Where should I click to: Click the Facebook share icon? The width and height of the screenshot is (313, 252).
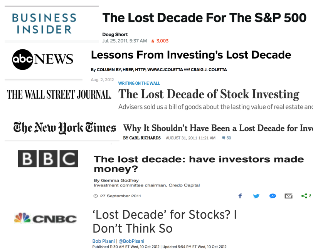pos(240,196)
